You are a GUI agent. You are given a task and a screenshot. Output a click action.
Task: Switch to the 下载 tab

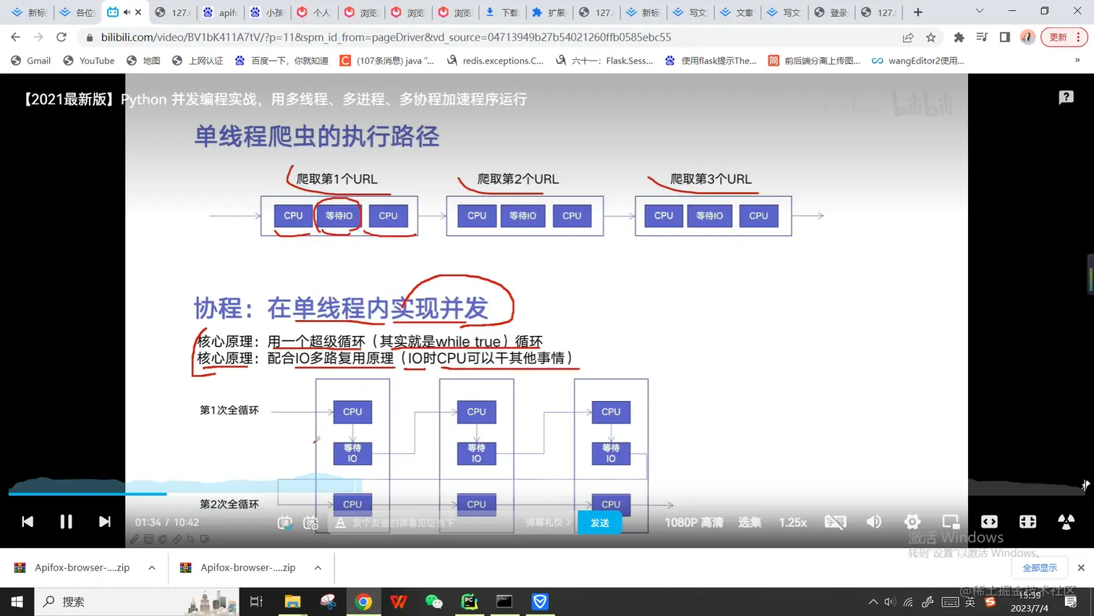(502, 12)
